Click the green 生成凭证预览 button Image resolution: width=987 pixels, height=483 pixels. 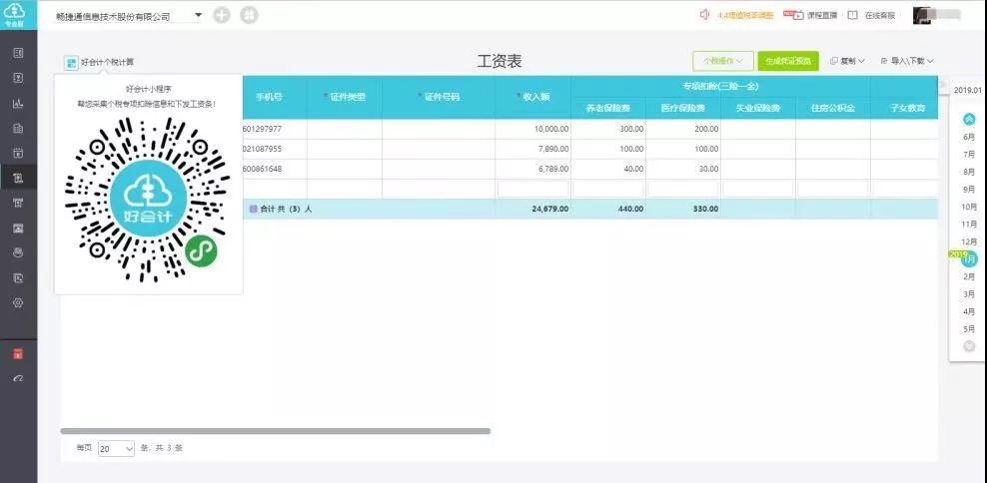(x=788, y=61)
